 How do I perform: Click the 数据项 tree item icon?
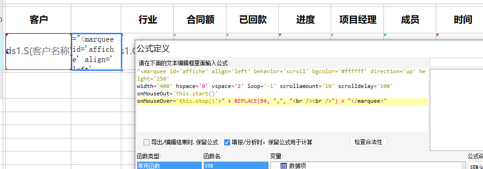coord(284,166)
